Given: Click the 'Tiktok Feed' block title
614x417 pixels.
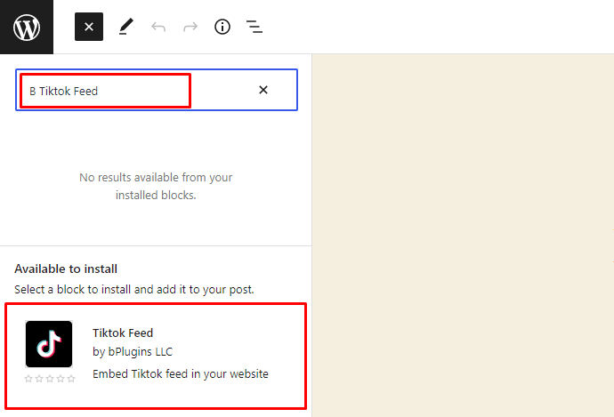Looking at the screenshot, I should (x=123, y=333).
